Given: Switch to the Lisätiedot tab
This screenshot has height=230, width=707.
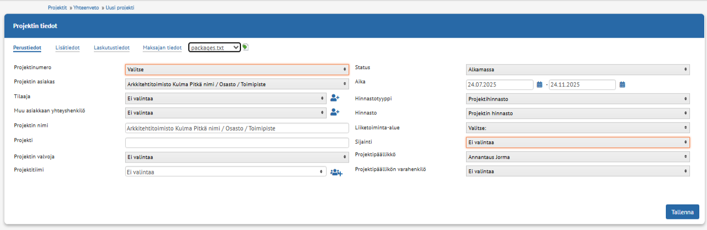Looking at the screenshot, I should pyautogui.click(x=68, y=48).
